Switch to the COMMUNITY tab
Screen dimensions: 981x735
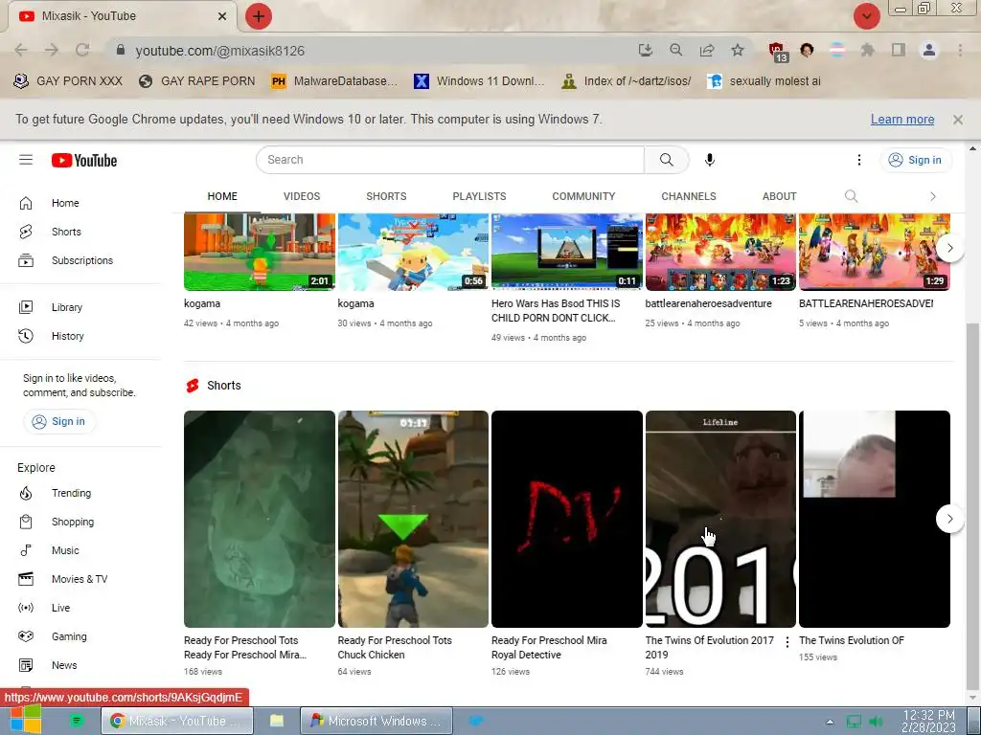(x=583, y=196)
